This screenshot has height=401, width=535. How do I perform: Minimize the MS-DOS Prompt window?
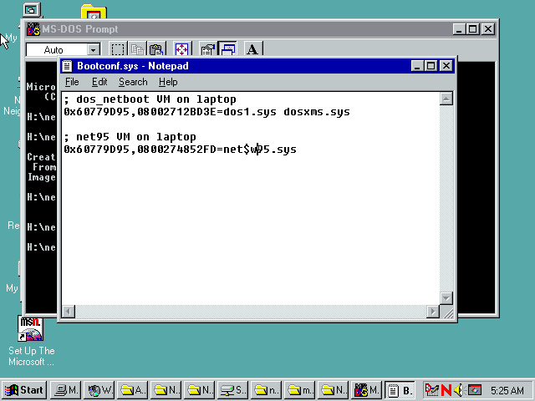(x=459, y=29)
